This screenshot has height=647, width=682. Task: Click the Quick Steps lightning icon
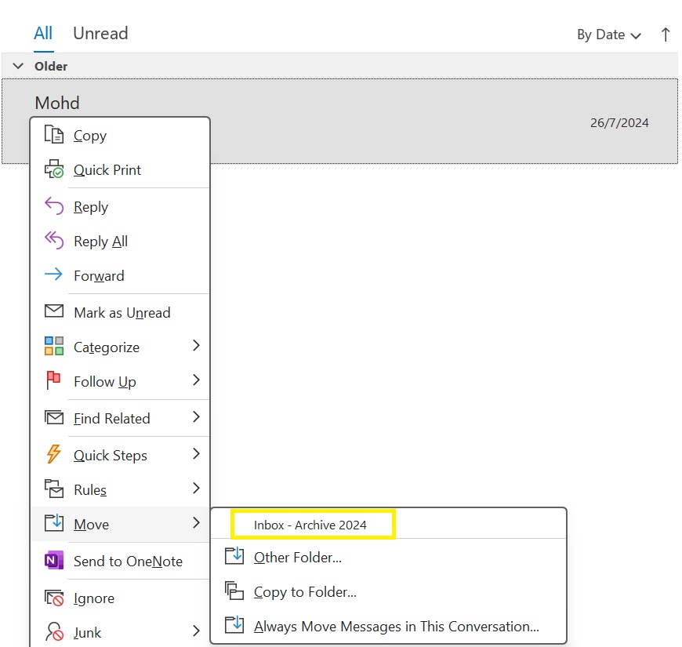pyautogui.click(x=53, y=454)
